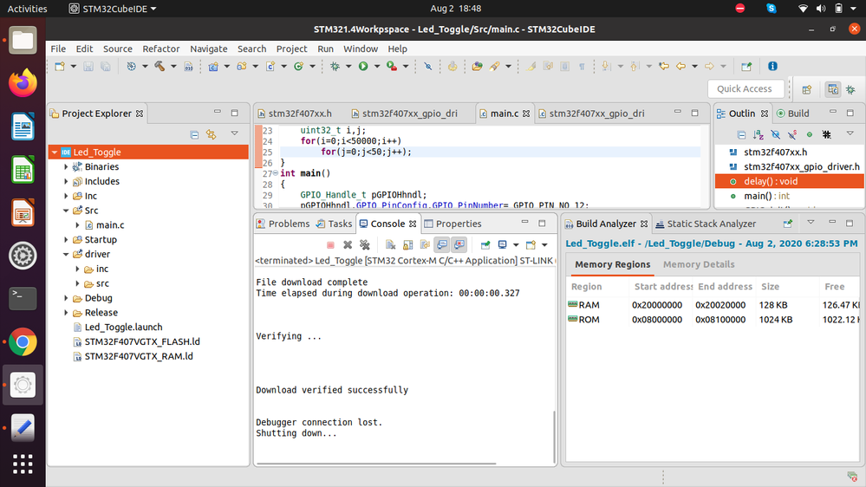Click the Debug bug icon in toolbar
The image size is (866, 487).
point(335,66)
